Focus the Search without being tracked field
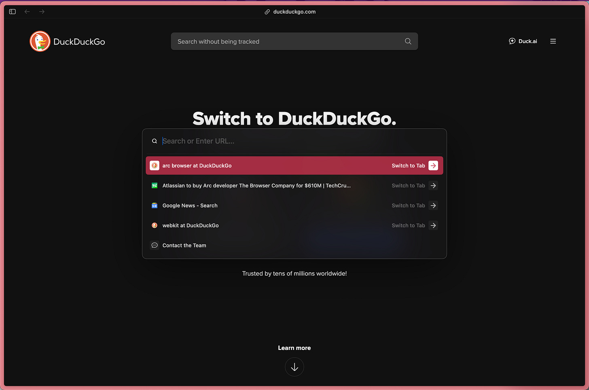The height and width of the screenshot is (390, 589). coord(294,41)
